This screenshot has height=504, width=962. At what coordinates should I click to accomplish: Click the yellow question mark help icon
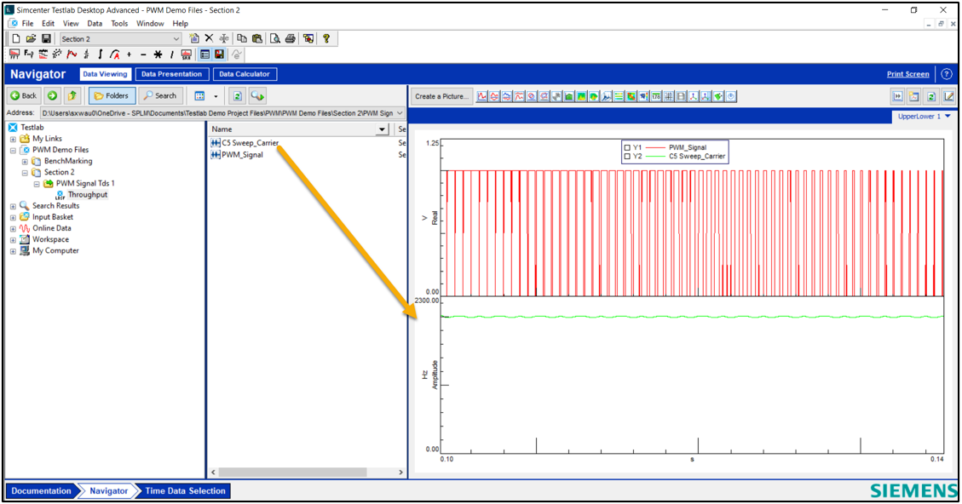326,38
